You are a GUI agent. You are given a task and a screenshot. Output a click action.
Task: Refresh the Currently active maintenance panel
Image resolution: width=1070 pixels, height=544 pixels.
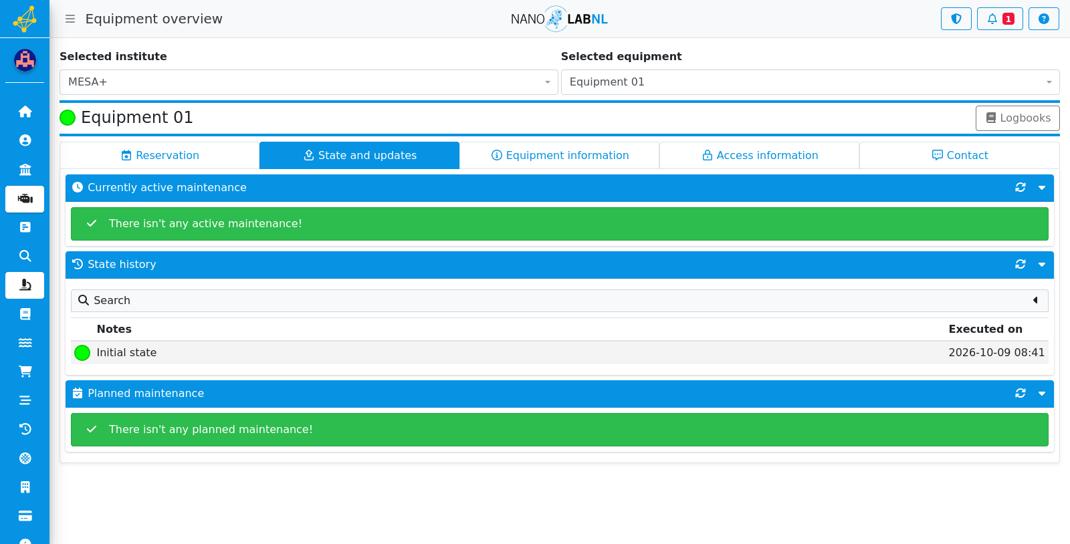point(1021,188)
